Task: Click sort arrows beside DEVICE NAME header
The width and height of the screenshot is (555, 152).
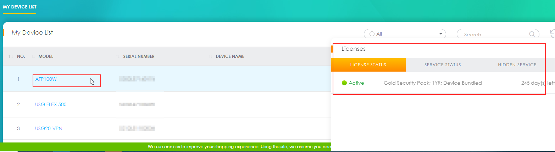Action: [x=211, y=56]
